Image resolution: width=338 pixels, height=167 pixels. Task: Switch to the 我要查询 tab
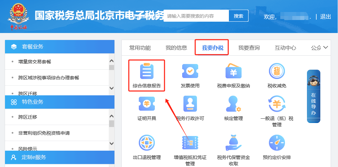point(249,48)
